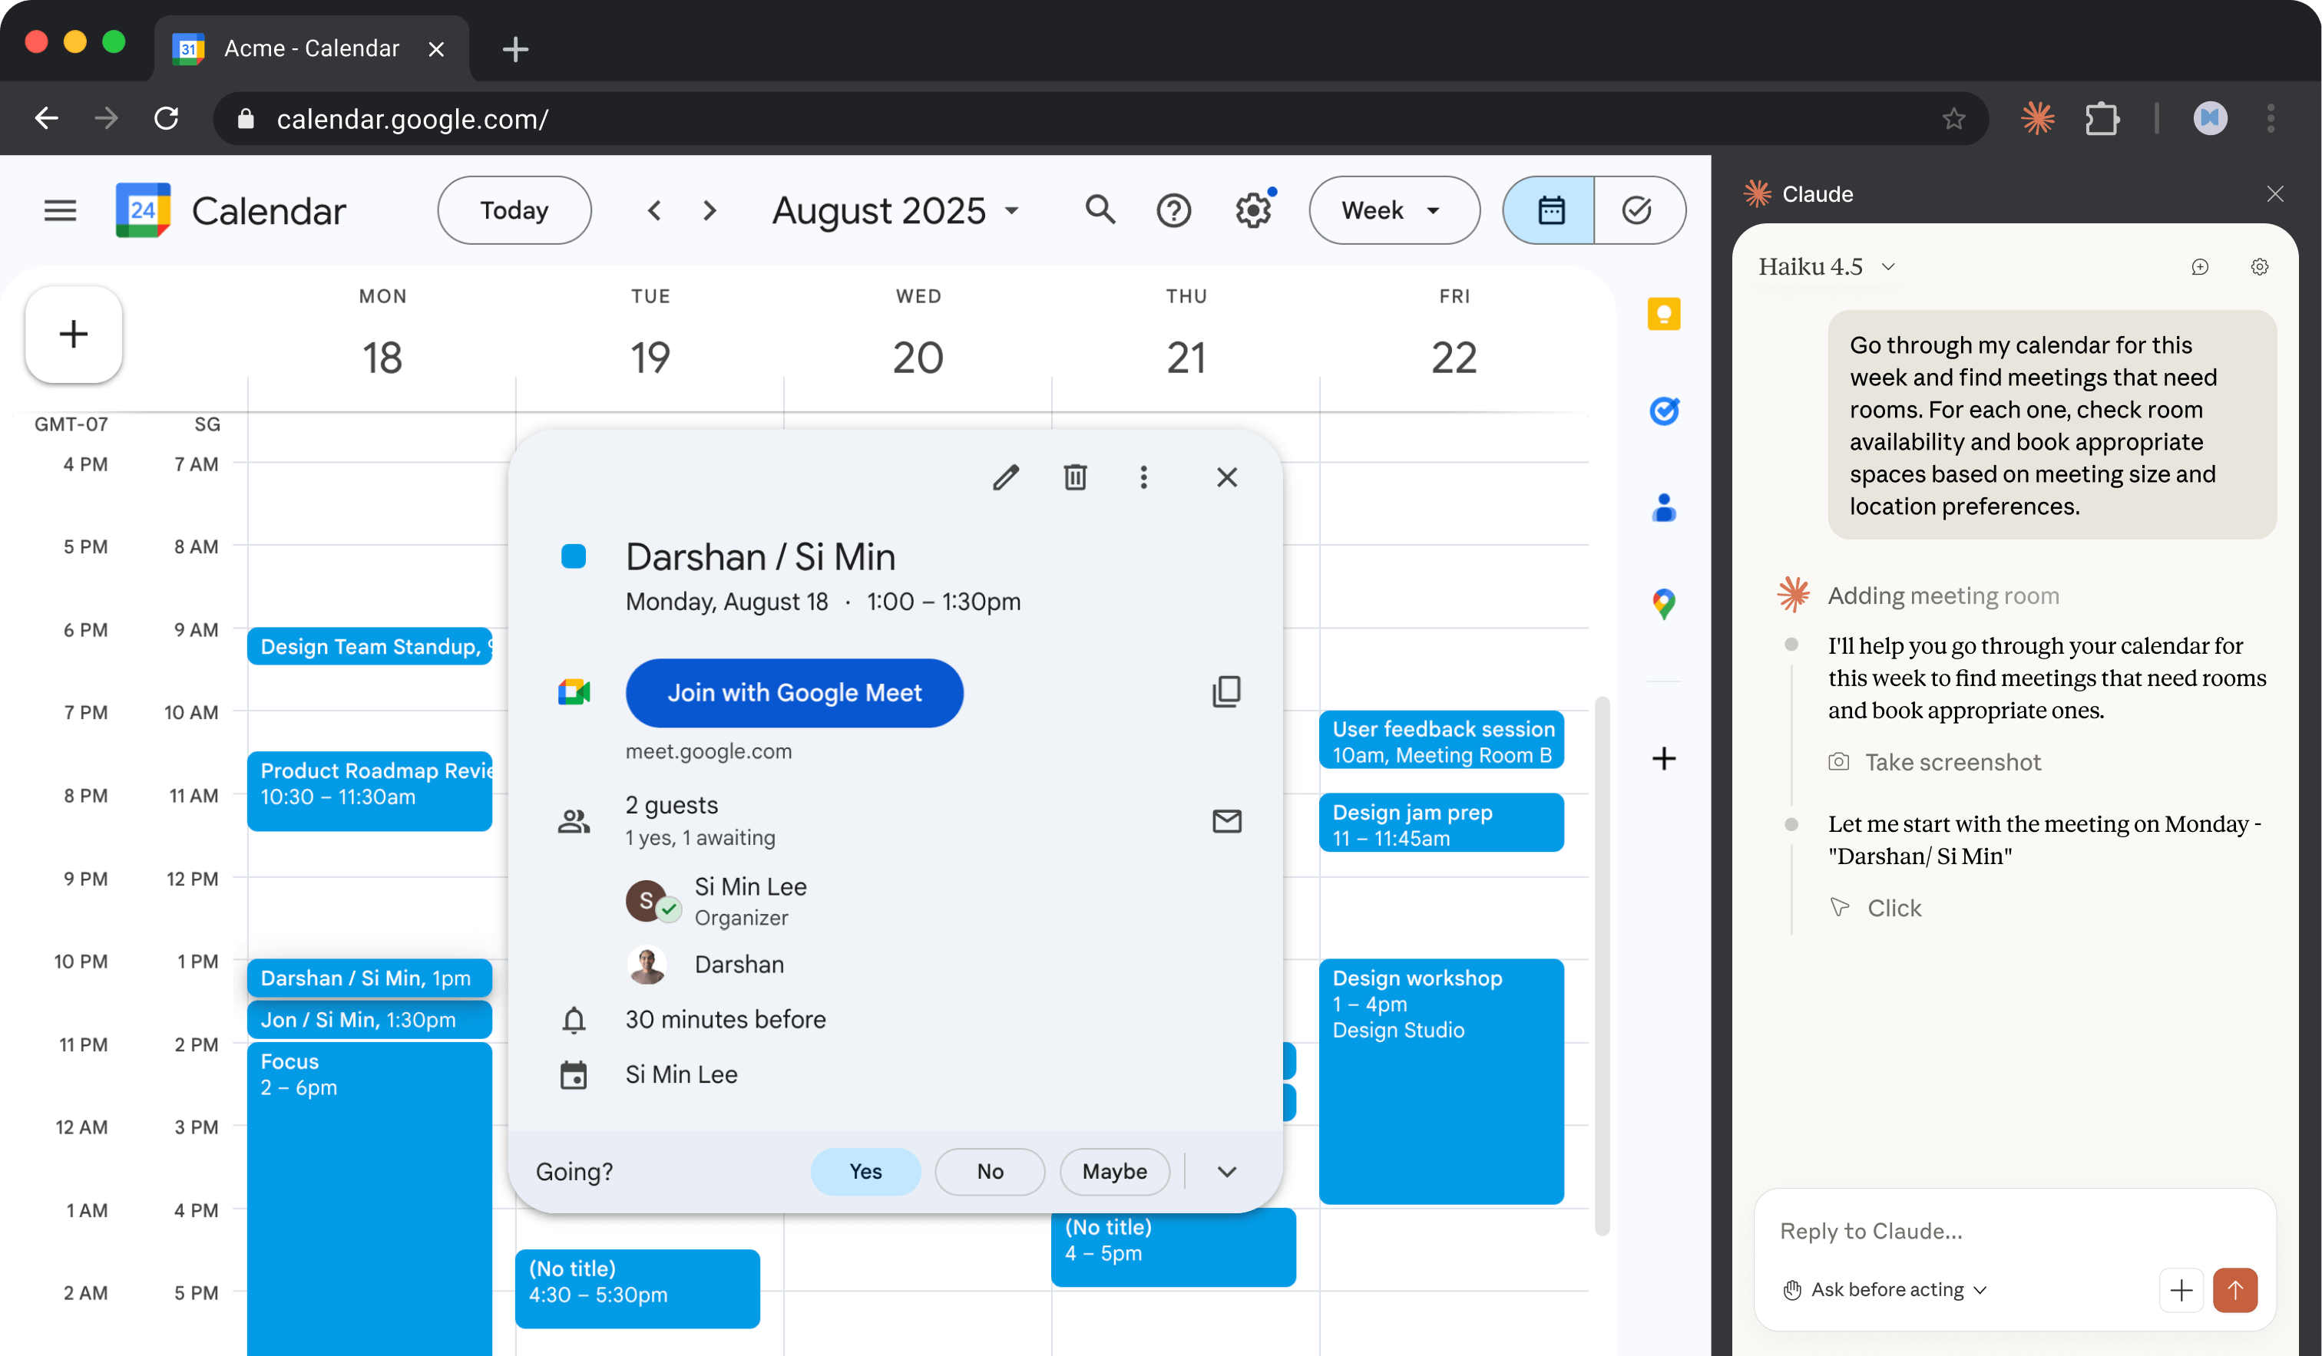This screenshot has width=2322, height=1356.
Task: Click the blue event color swatch
Action: pos(574,556)
